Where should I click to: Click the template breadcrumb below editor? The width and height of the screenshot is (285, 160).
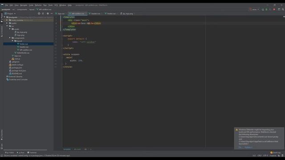[67, 149]
